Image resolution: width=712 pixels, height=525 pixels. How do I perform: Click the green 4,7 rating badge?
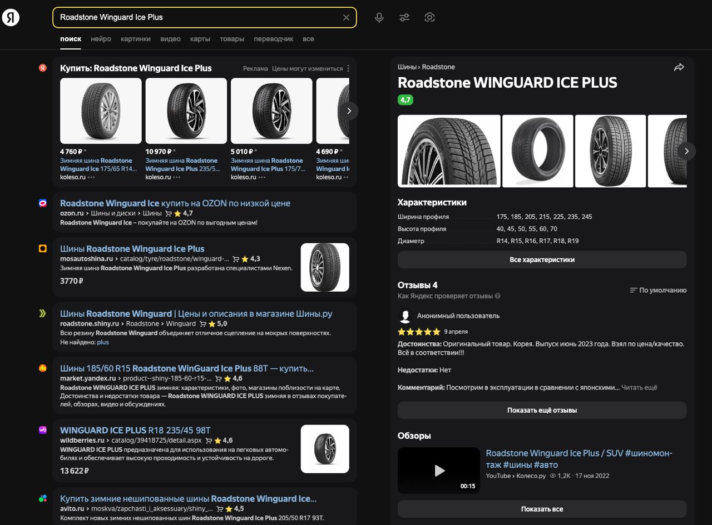406,100
